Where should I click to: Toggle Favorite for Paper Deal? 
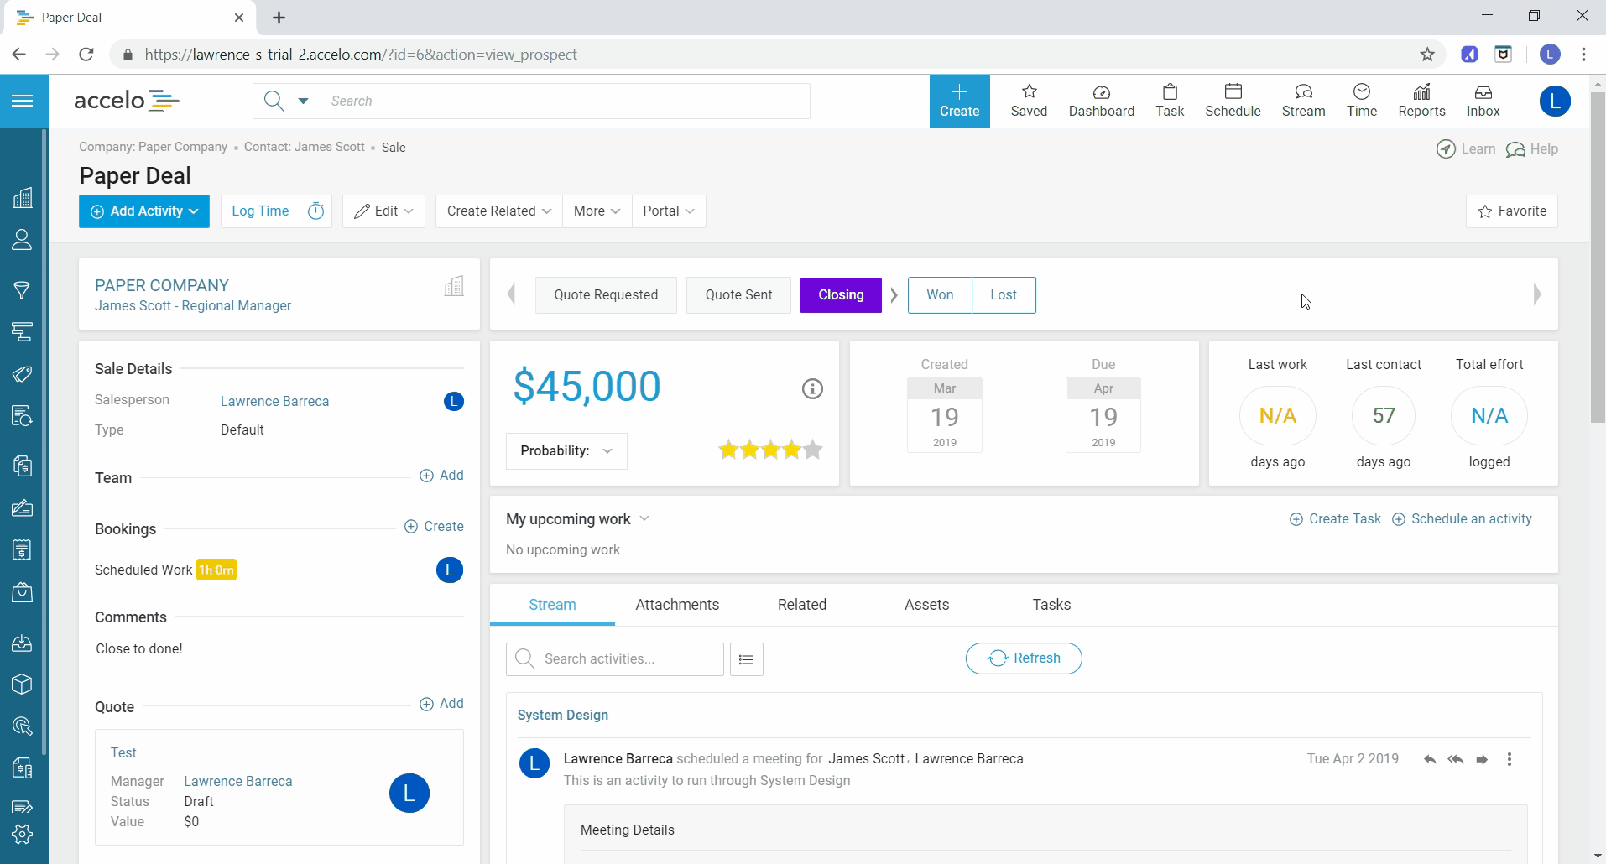click(x=1511, y=211)
